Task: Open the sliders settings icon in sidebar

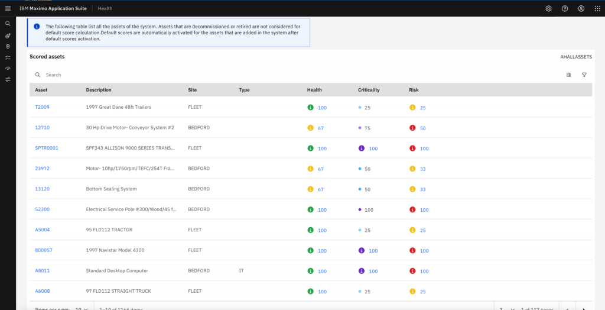Action: [8, 79]
